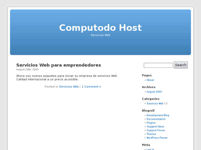This screenshot has height=150, width=201.
Task: Focus the sidebar search input field
Action: pyautogui.click(x=158, y=65)
